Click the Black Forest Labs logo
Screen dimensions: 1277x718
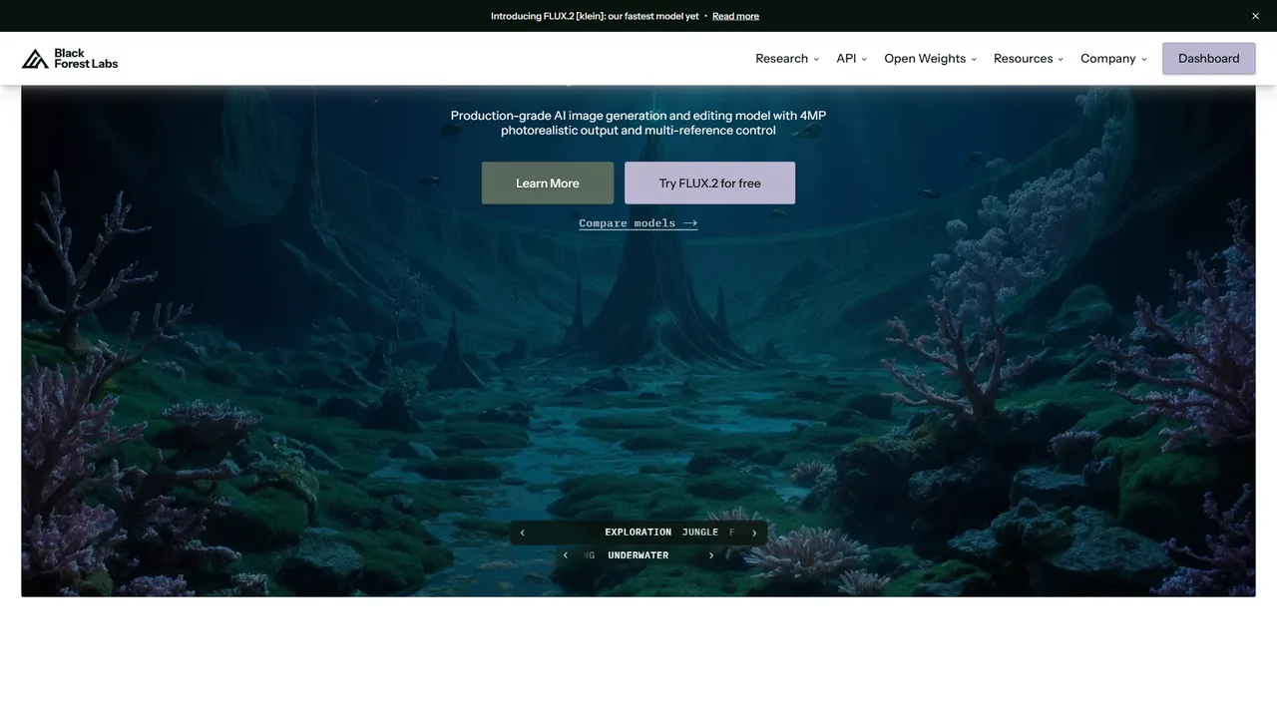point(70,59)
